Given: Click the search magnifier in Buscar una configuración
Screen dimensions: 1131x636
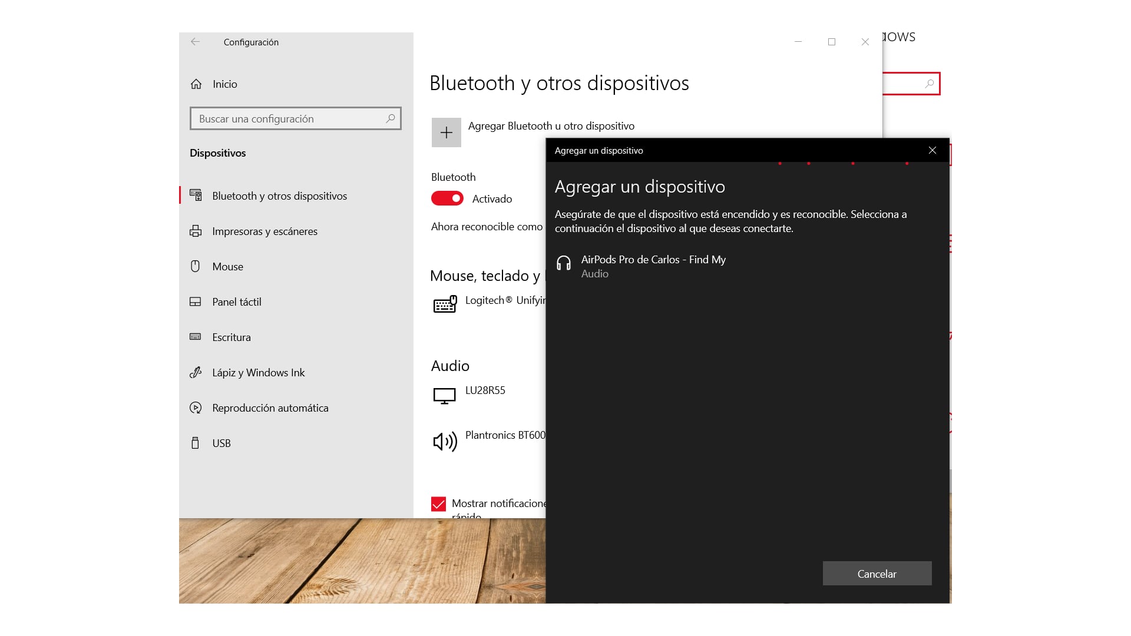Looking at the screenshot, I should 390,118.
